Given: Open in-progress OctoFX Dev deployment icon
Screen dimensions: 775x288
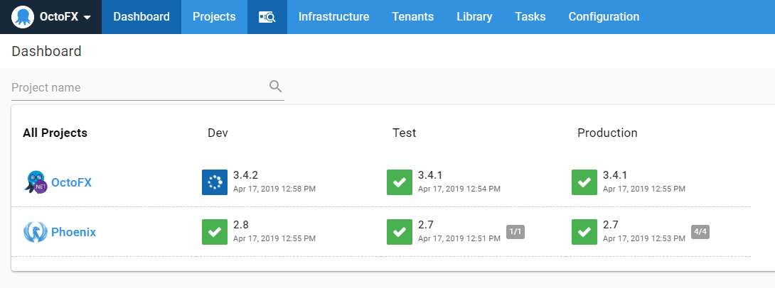Looking at the screenshot, I should [x=215, y=182].
